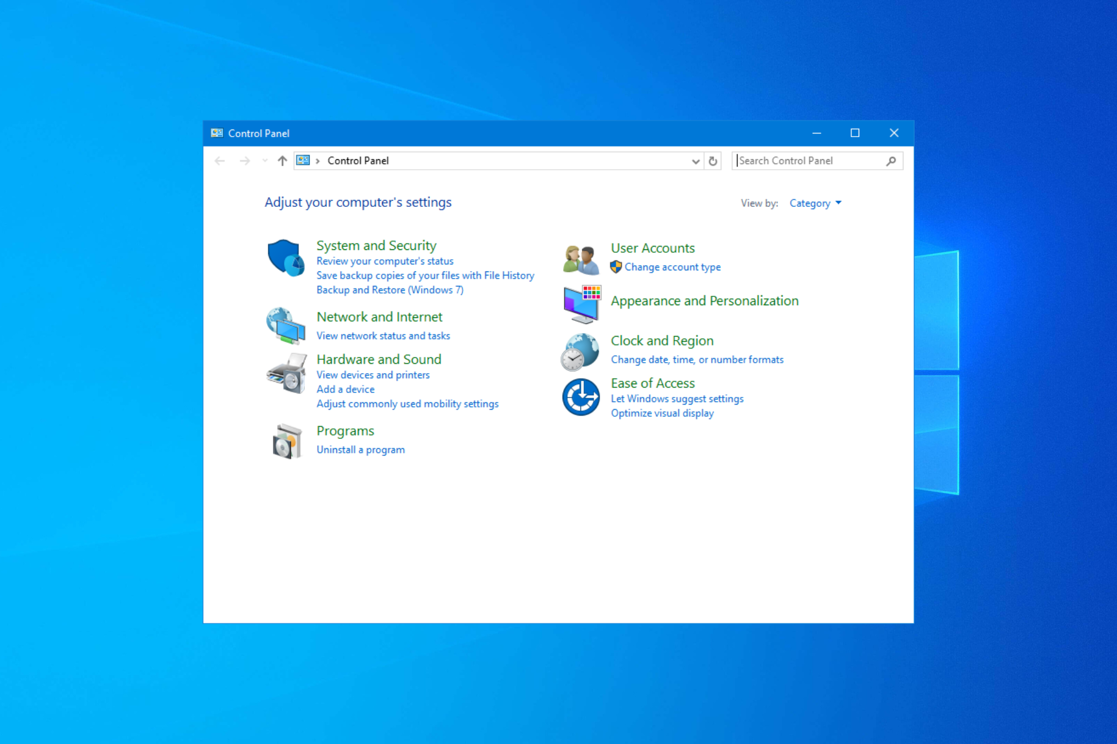
Task: Open Backup and Restore (Windows 7)
Action: pos(390,289)
